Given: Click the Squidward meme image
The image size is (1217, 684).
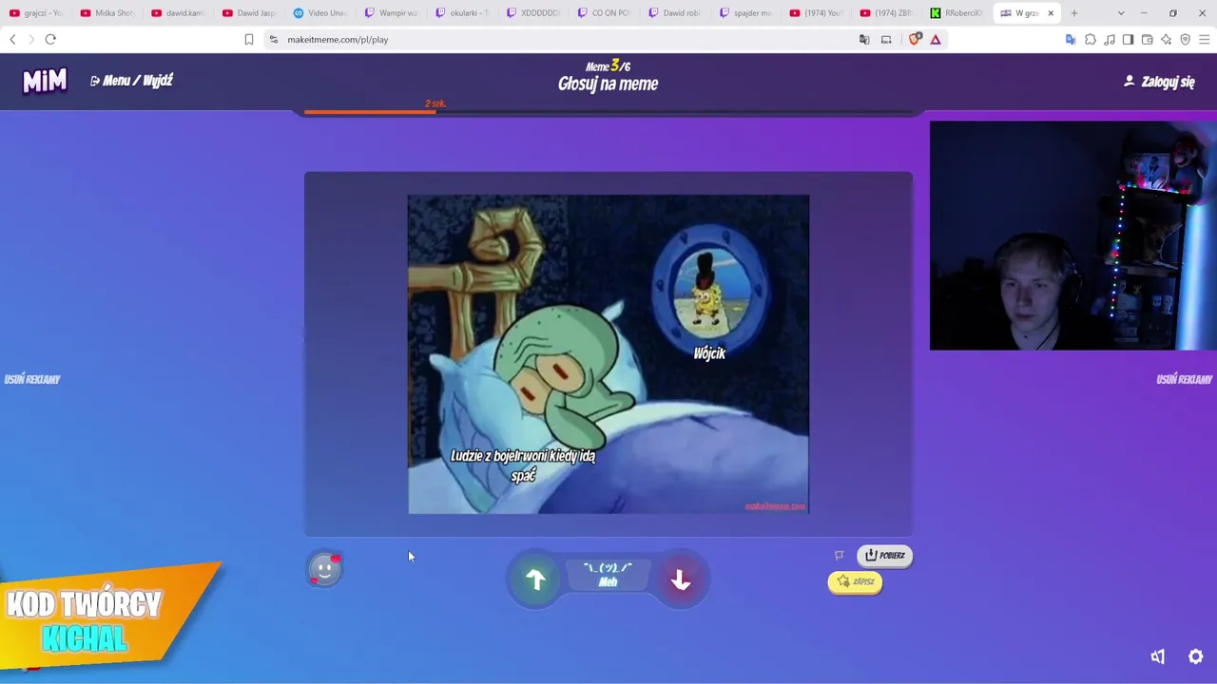Looking at the screenshot, I should pos(608,354).
